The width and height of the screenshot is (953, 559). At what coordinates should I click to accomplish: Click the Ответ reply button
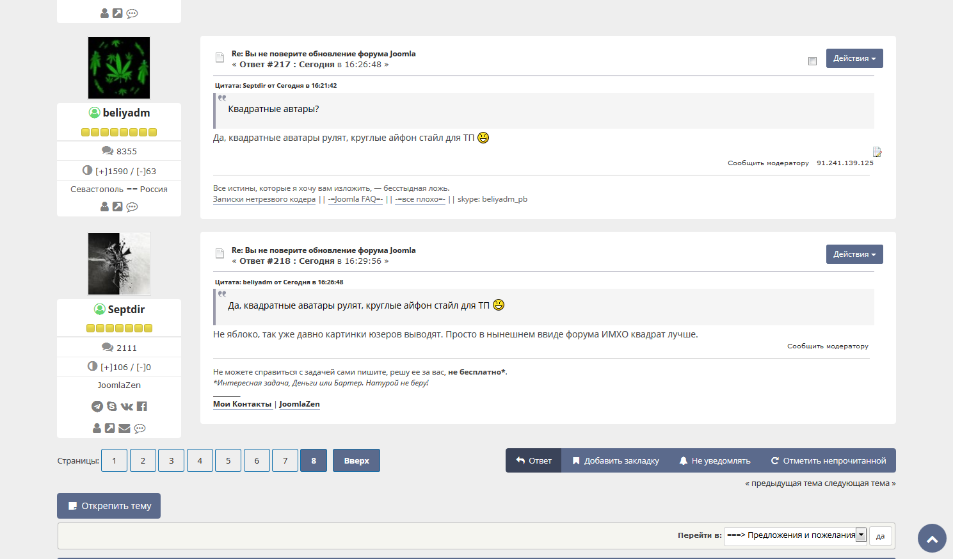click(534, 460)
